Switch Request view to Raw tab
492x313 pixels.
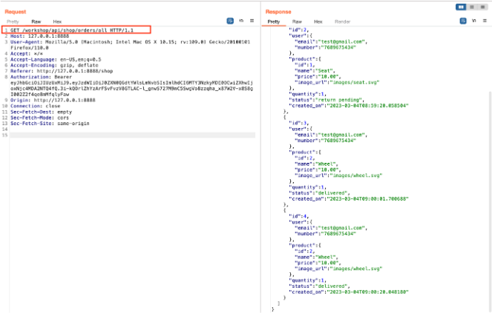(36, 21)
